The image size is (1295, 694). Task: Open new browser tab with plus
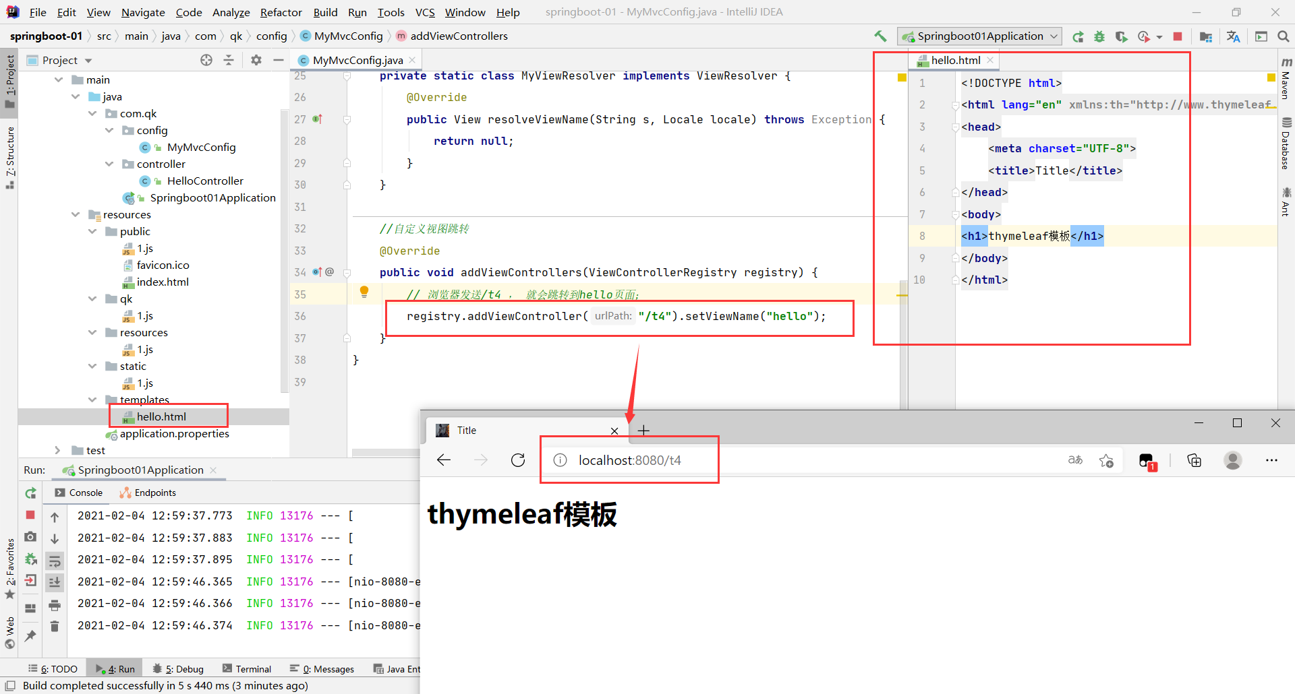(x=643, y=431)
